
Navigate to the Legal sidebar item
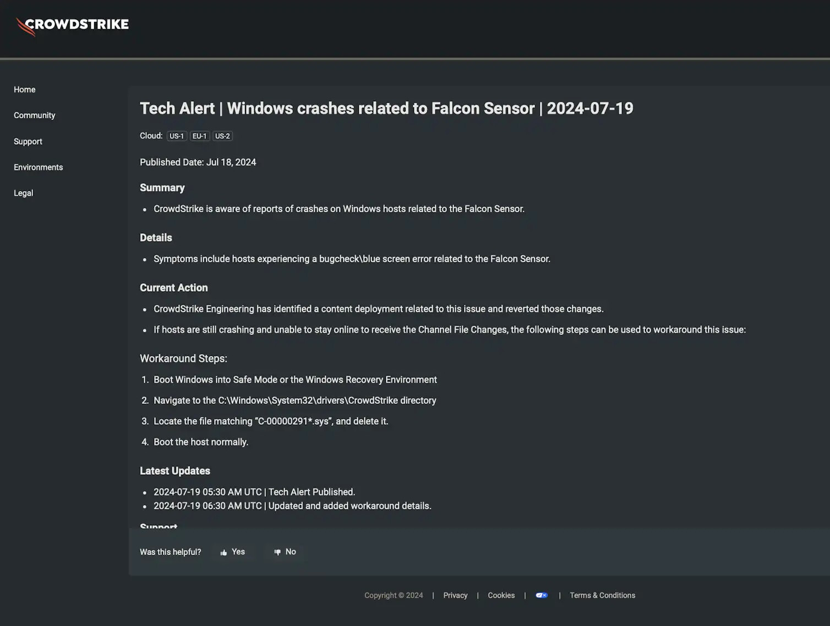tap(24, 193)
